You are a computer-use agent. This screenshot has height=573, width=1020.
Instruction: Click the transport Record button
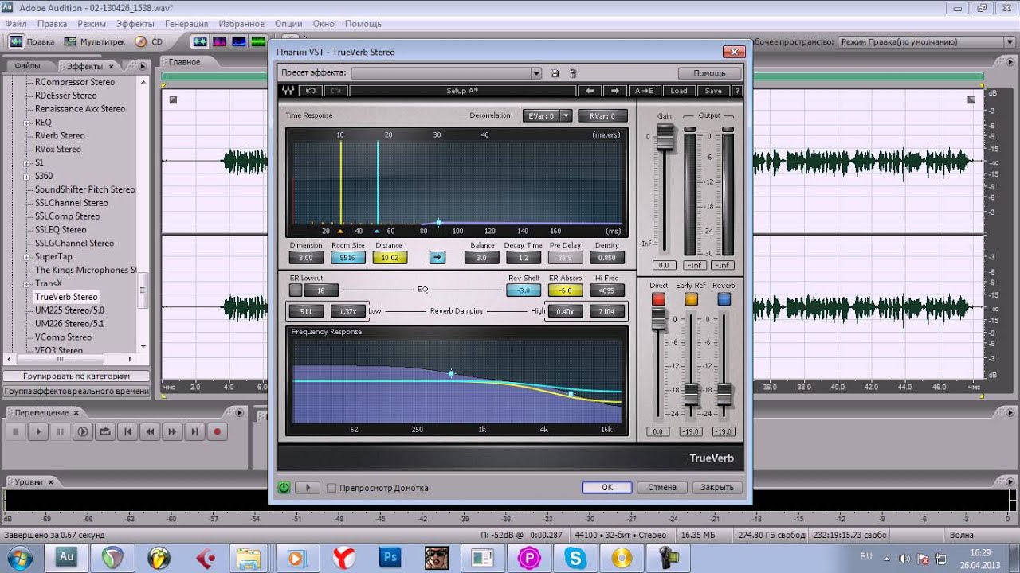[216, 432]
